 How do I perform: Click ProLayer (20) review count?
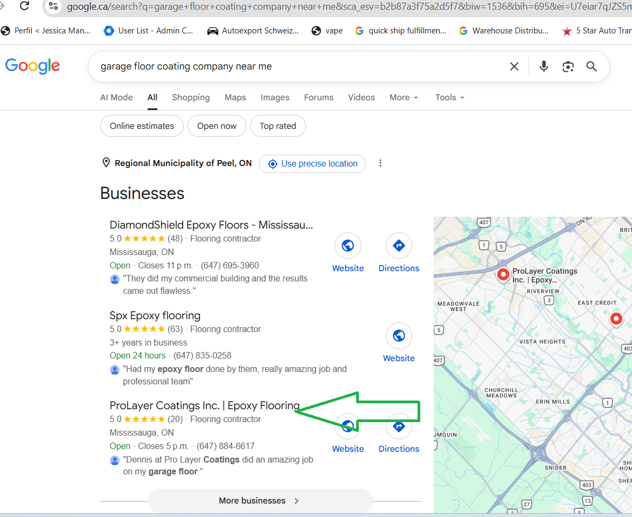coord(175,419)
